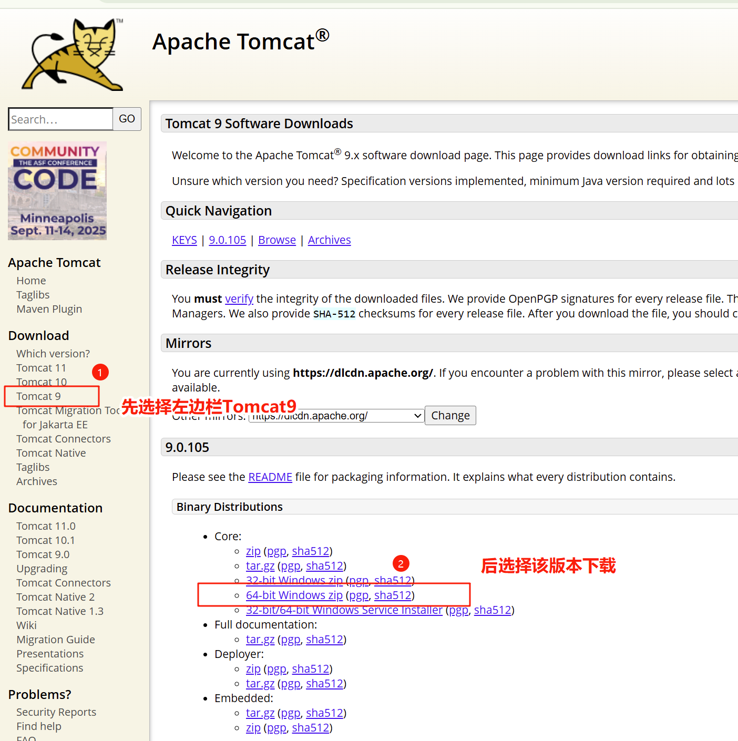Viewport: 738px width, 741px height.
Task: Open Maven Plugin sidebar link
Action: pos(49,309)
